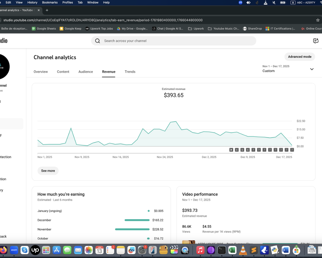Click the bookmark star in address bar

(318, 20)
